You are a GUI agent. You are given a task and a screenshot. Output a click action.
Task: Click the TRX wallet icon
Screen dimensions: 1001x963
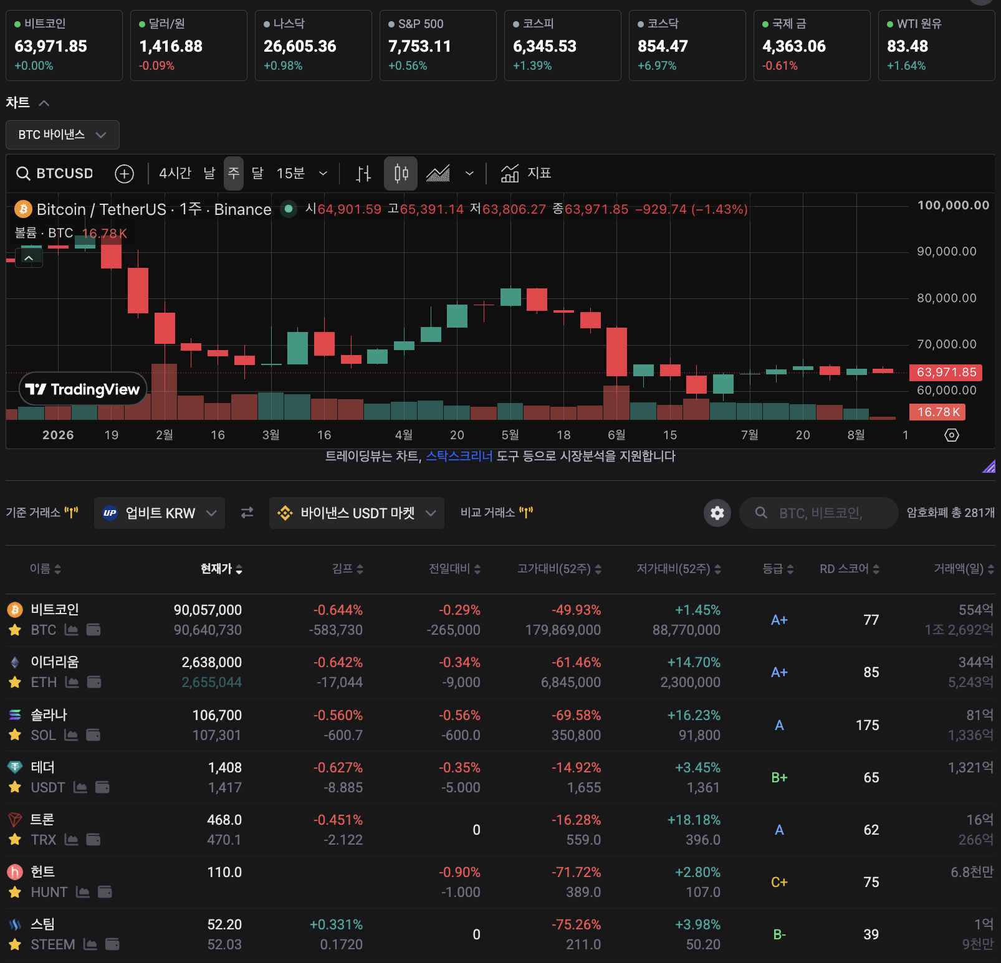(x=93, y=840)
